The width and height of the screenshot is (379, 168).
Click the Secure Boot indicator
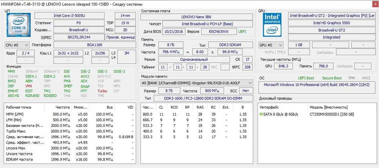(x=332, y=78)
